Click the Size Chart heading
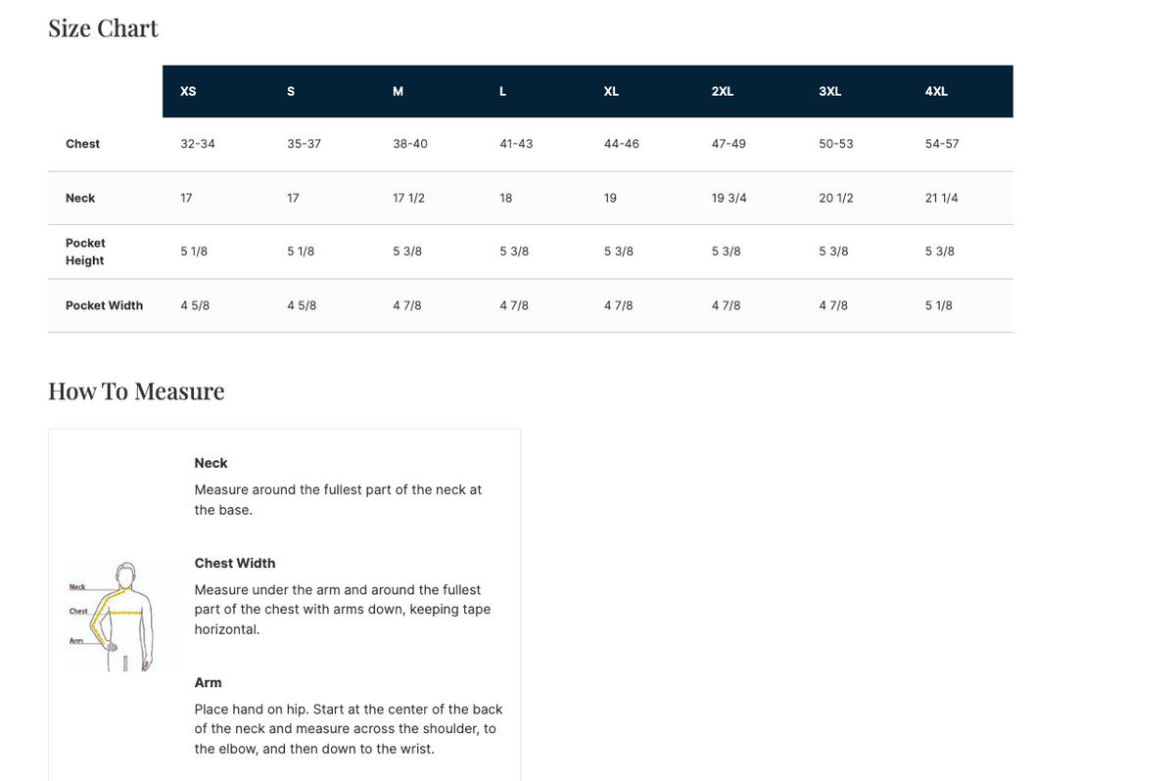This screenshot has width=1175, height=781. (x=103, y=28)
